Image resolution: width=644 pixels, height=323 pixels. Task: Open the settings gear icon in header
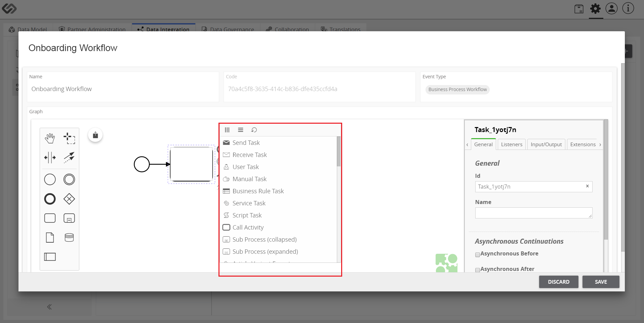coord(595,9)
